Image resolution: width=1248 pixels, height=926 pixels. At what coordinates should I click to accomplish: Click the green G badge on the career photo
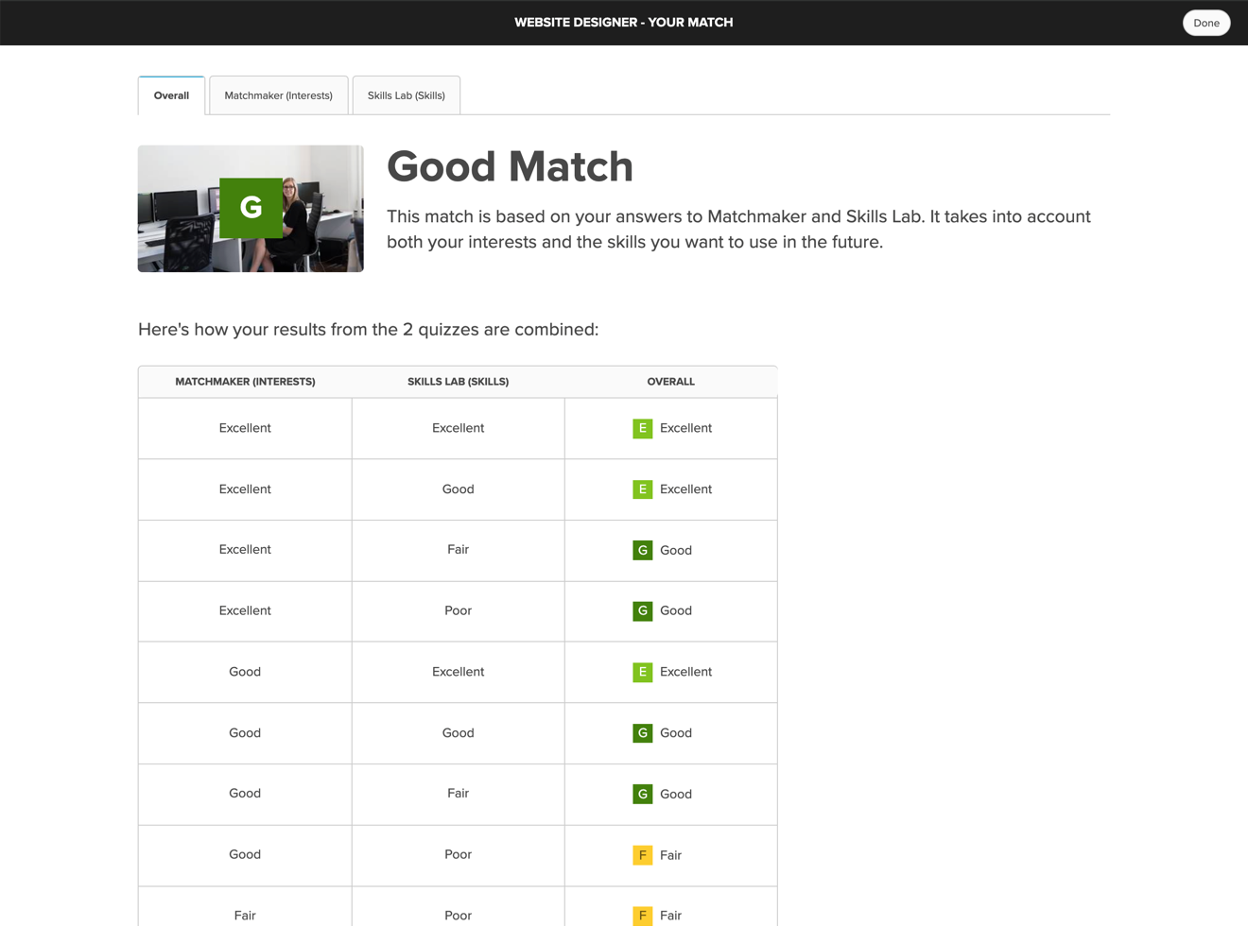(x=251, y=209)
